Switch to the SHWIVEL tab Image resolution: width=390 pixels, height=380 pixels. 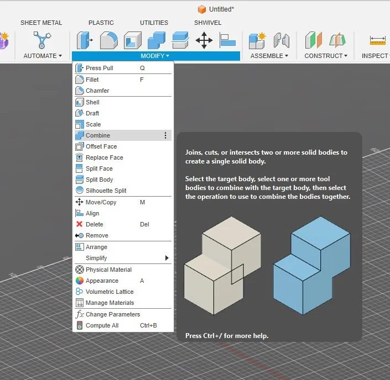pos(207,23)
